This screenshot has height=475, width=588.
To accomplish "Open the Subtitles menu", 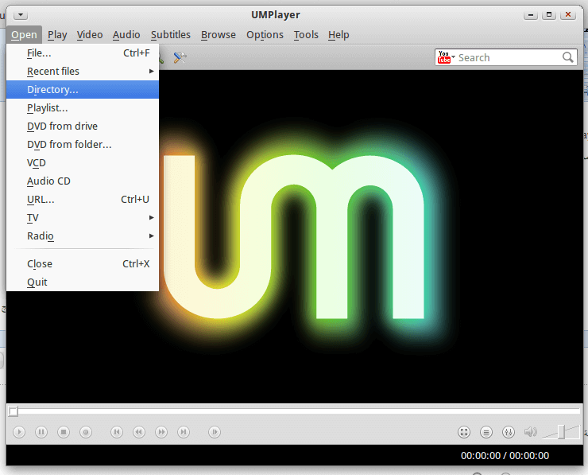I will click(x=171, y=35).
